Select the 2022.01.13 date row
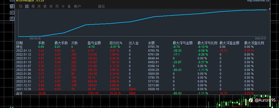Image resolution: width=279 pixels, height=108 pixels. [23, 51]
